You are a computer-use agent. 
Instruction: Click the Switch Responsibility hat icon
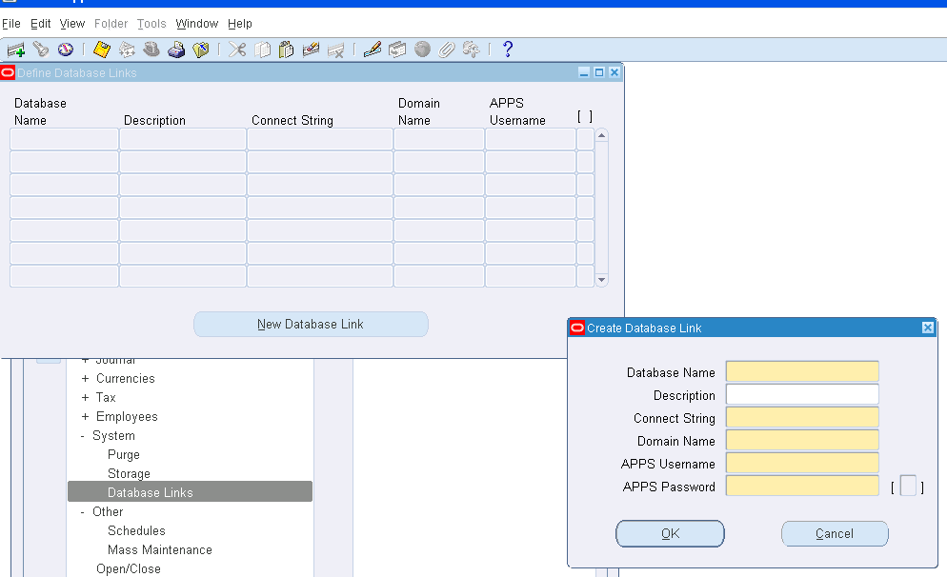coord(151,50)
